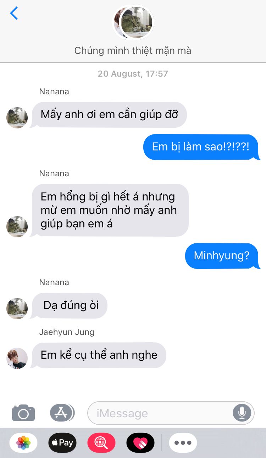Open group details via cat avatar header

point(133,22)
